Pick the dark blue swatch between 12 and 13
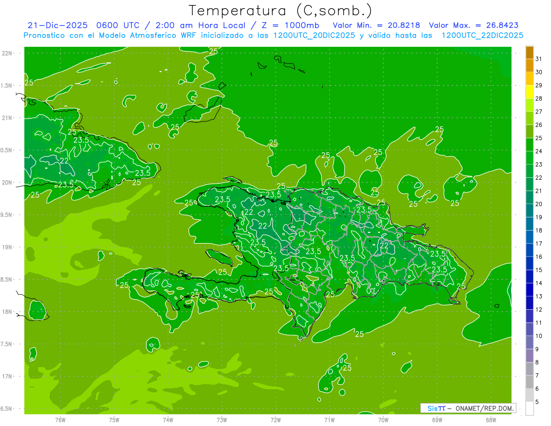 (x=529, y=303)
